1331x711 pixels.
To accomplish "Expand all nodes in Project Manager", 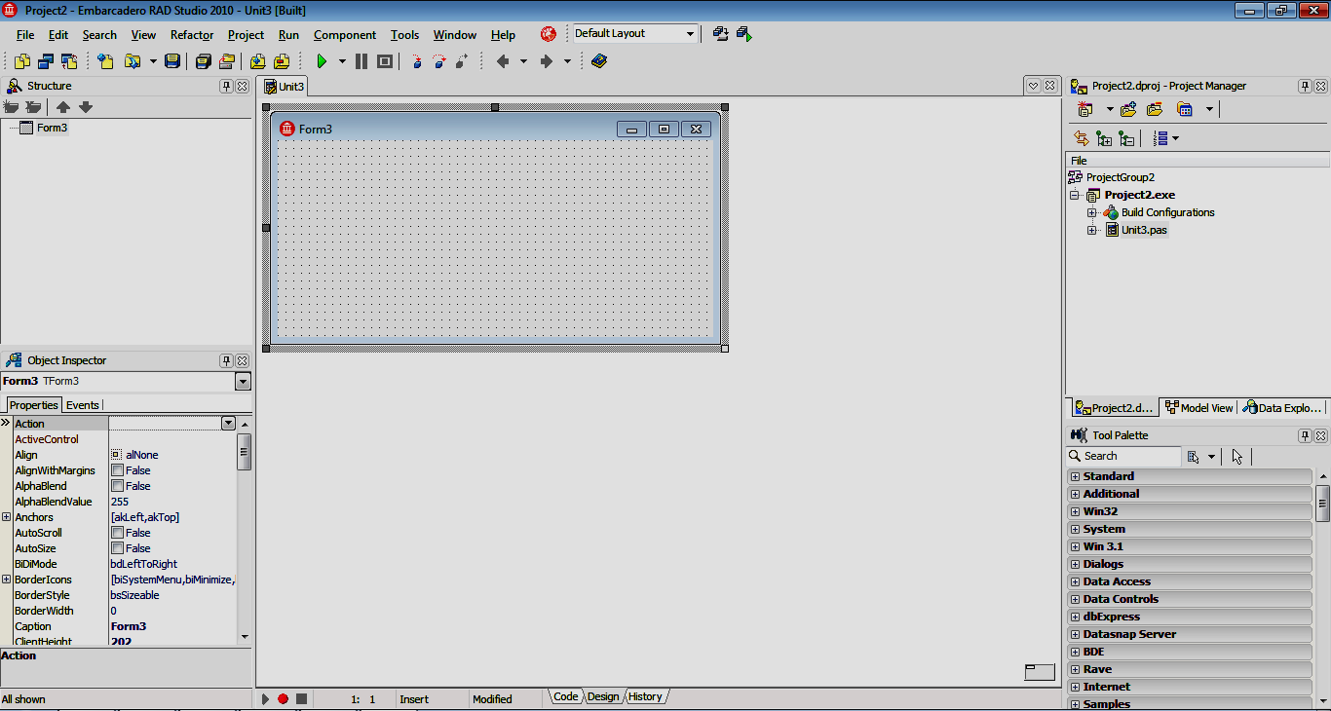I will point(1104,138).
